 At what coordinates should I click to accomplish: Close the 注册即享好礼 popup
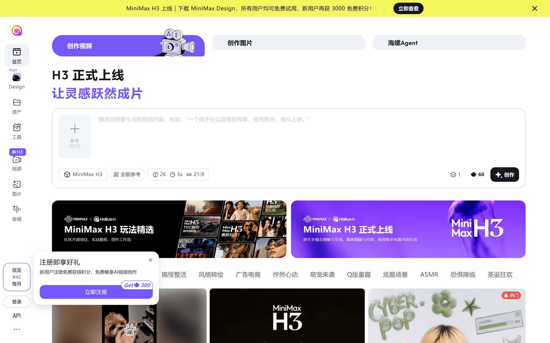150,260
